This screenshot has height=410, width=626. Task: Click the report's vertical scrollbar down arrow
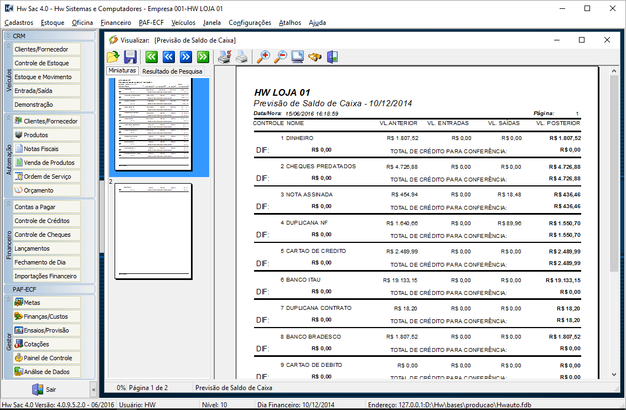coord(614,374)
